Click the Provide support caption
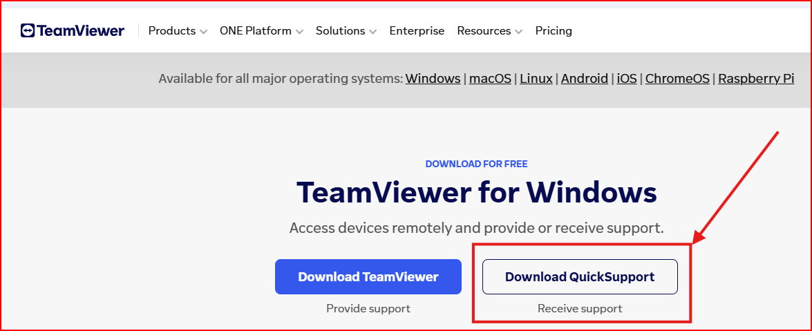Screen dimensions: 812x331 click(368, 309)
